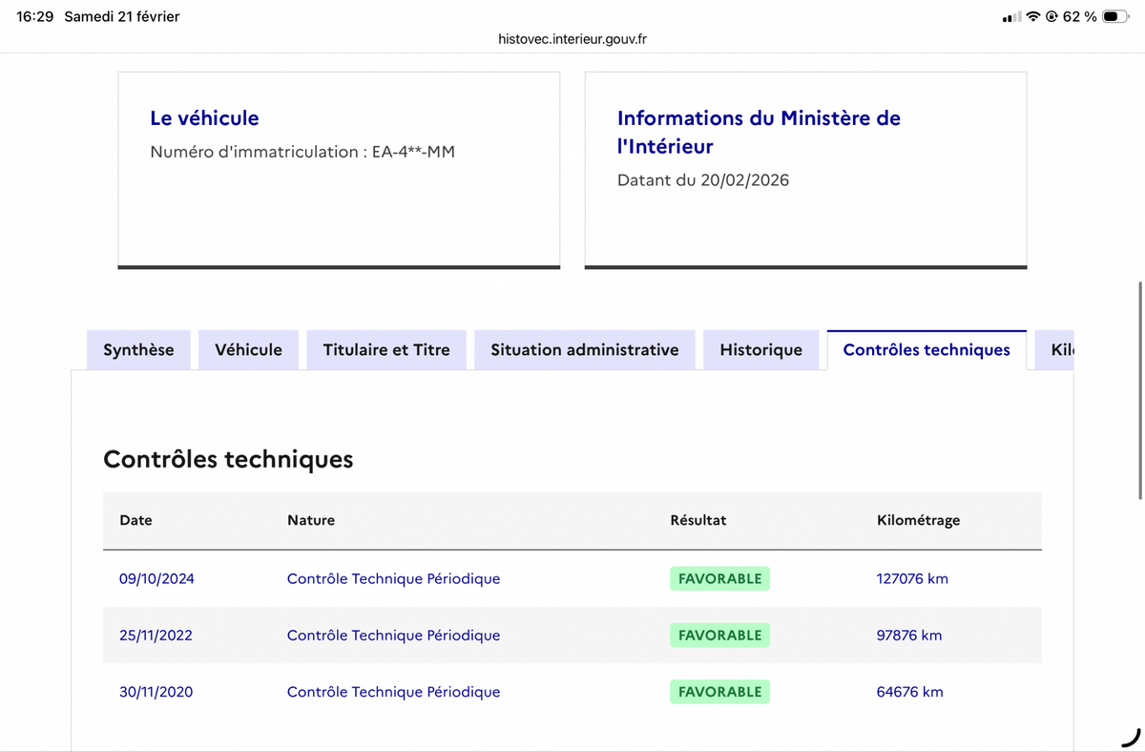Image resolution: width=1145 pixels, height=752 pixels.
Task: Open the Titulaire et Titre tab
Action: [x=386, y=350]
